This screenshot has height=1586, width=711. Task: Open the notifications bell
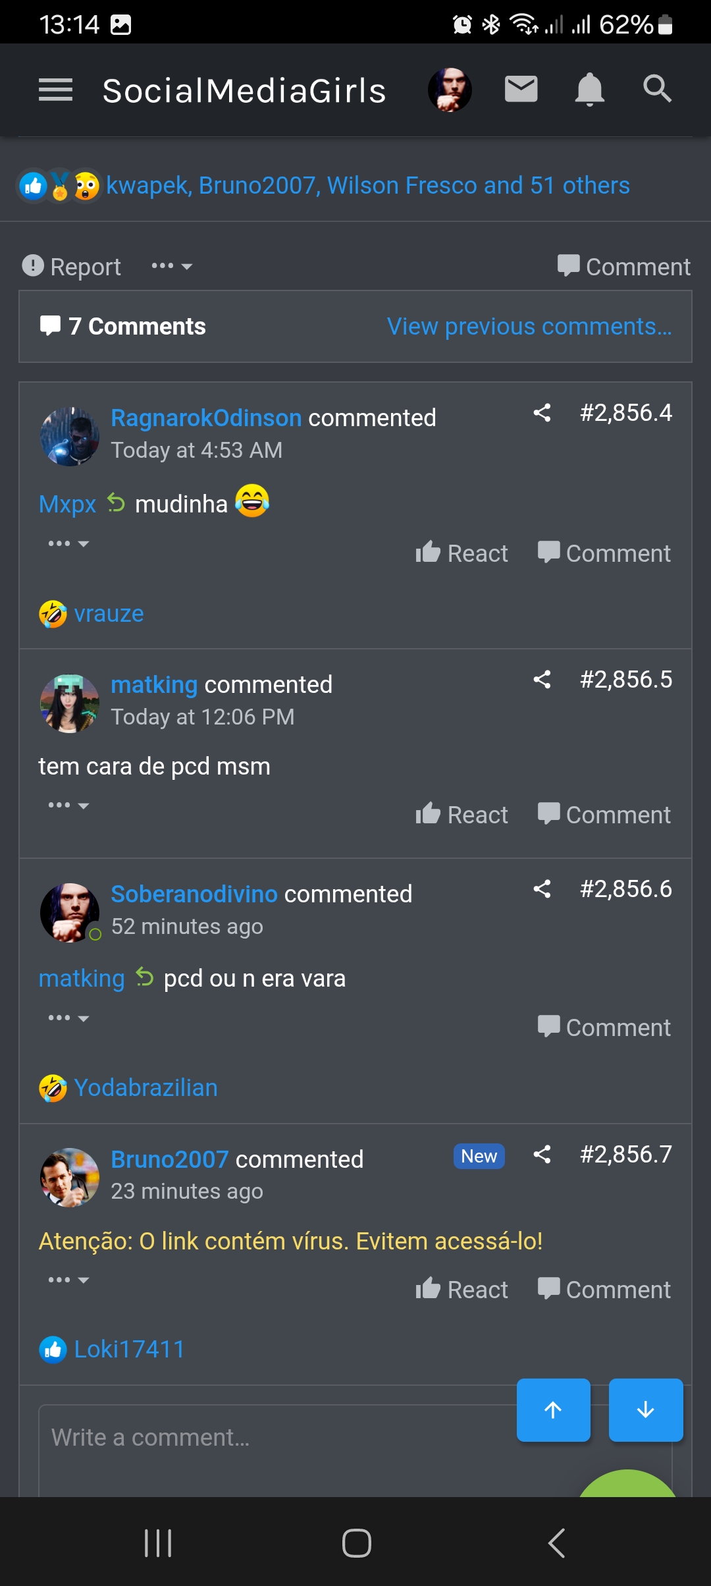coord(589,89)
